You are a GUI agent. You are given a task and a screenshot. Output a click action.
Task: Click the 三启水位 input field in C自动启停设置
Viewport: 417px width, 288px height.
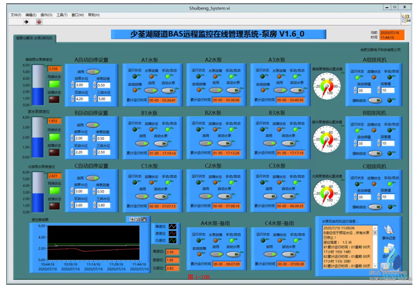pos(104,205)
